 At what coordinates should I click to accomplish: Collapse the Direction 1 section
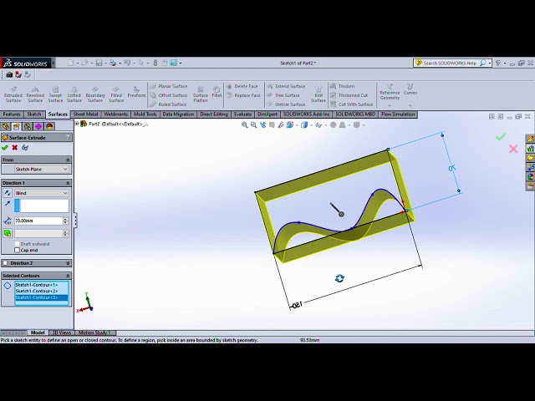pos(68,183)
